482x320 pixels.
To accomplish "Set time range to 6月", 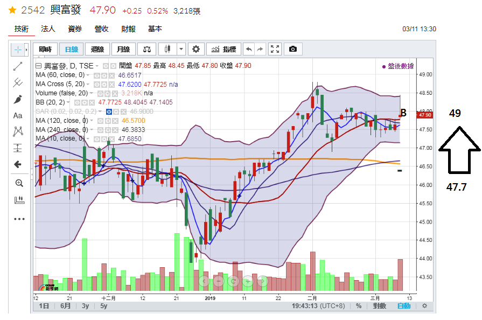I will (x=66, y=306).
